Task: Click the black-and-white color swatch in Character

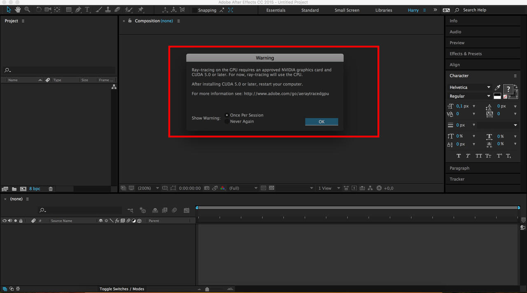Action: click(497, 96)
